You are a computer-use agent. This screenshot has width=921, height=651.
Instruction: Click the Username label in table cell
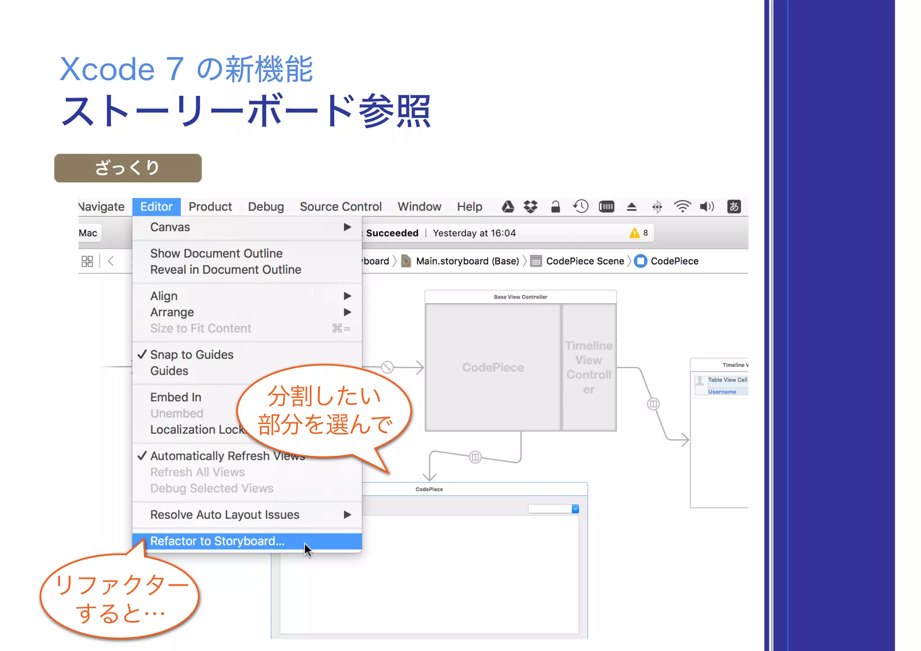pyautogui.click(x=722, y=392)
